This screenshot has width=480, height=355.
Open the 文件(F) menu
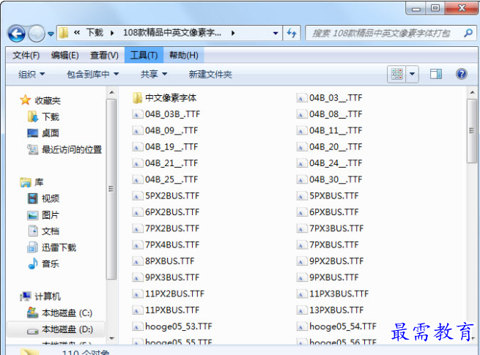tap(26, 56)
